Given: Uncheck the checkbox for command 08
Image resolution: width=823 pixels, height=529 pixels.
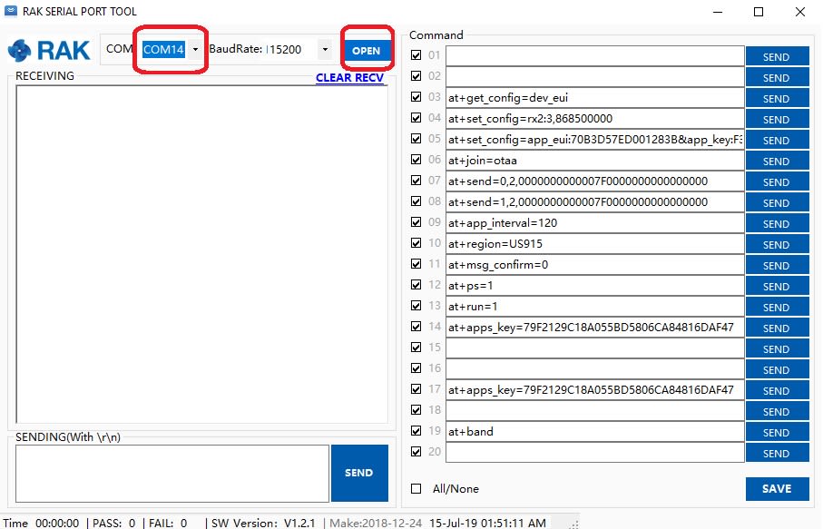Looking at the screenshot, I should click(x=416, y=201).
